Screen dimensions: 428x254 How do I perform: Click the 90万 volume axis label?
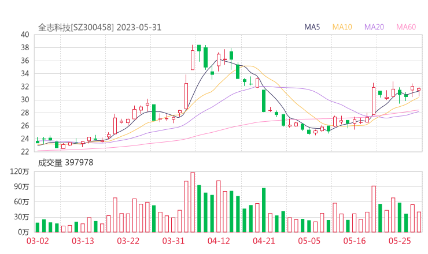[x=21, y=186]
